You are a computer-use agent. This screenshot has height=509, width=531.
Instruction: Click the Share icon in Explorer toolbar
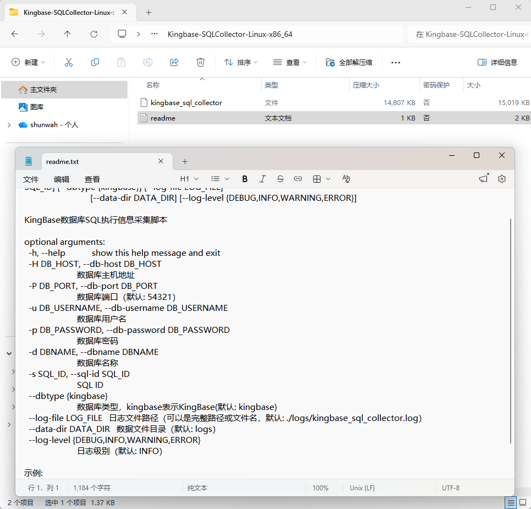pos(174,62)
